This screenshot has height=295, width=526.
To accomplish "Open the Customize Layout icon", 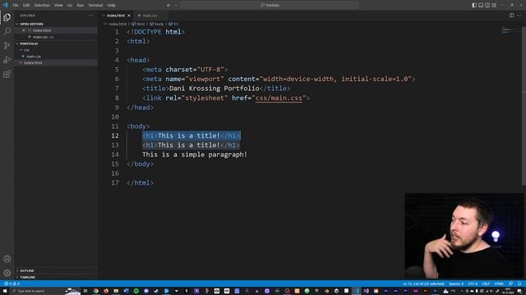I will point(494,6).
